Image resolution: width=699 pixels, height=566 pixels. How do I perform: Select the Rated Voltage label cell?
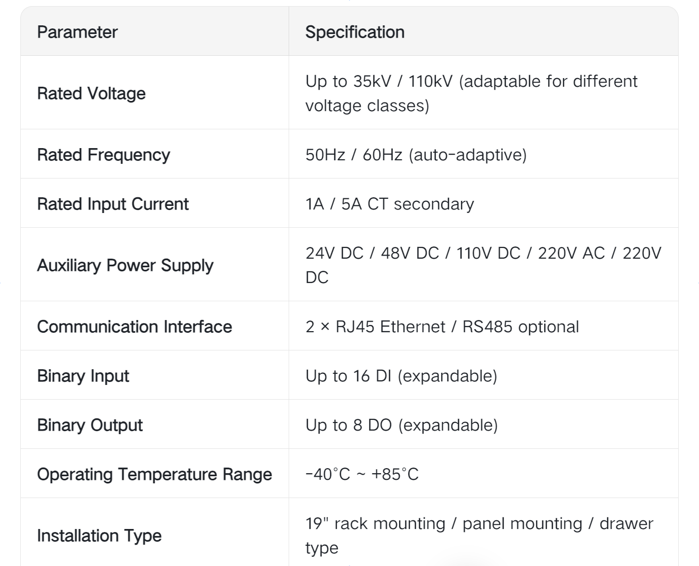click(91, 93)
